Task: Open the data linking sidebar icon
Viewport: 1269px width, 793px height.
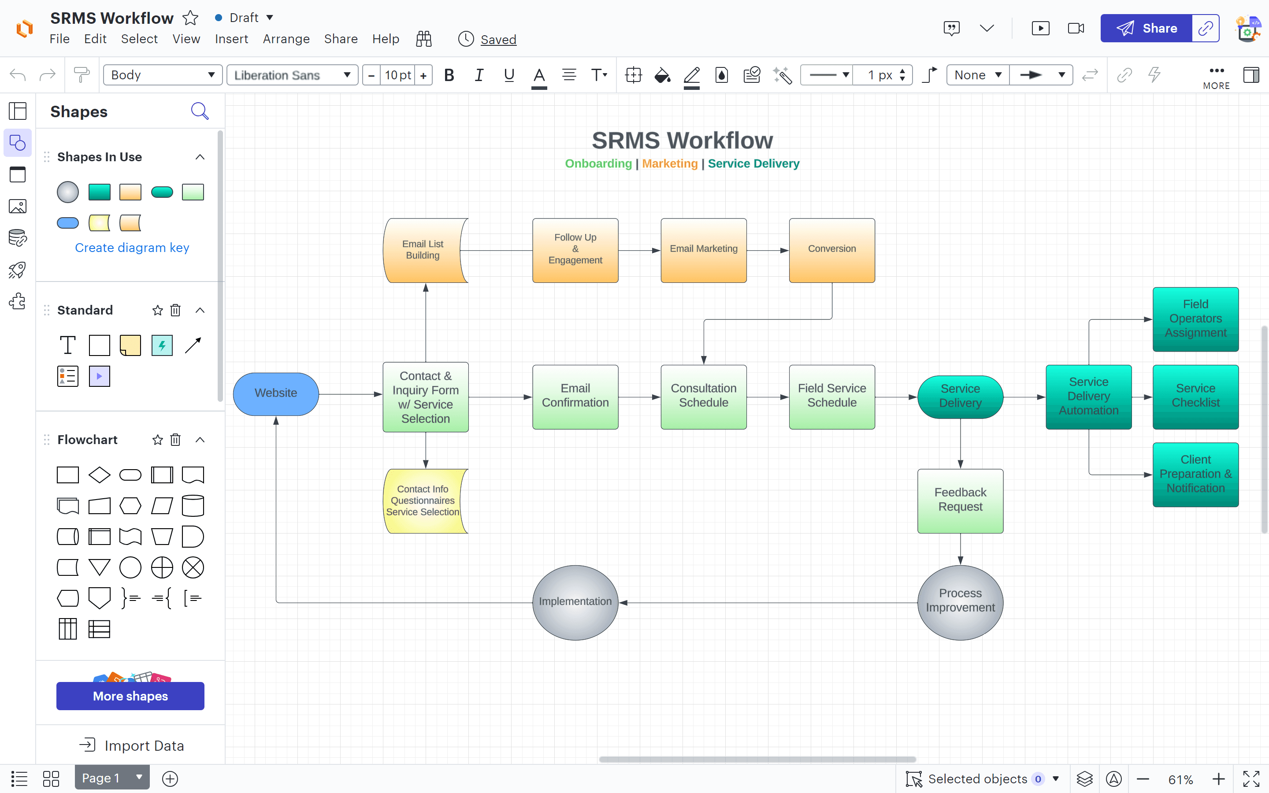Action: (17, 238)
